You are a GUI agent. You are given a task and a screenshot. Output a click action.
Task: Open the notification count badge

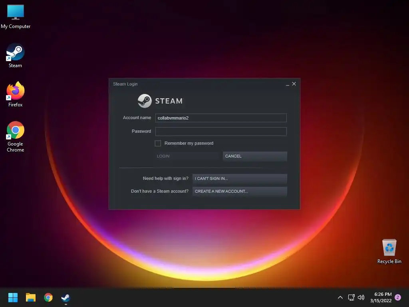[x=398, y=297]
